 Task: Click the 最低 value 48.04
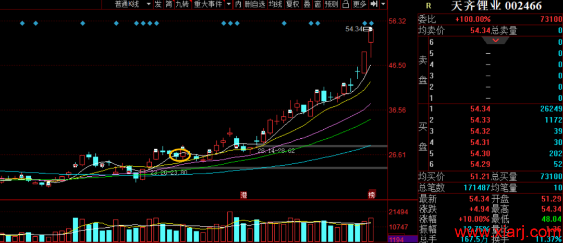(552, 219)
